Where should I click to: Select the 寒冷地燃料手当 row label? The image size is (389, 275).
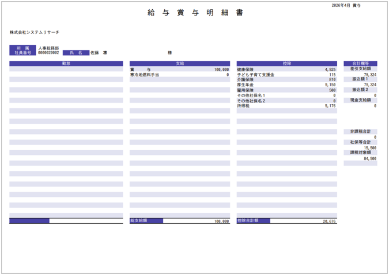pyautogui.click(x=145, y=75)
